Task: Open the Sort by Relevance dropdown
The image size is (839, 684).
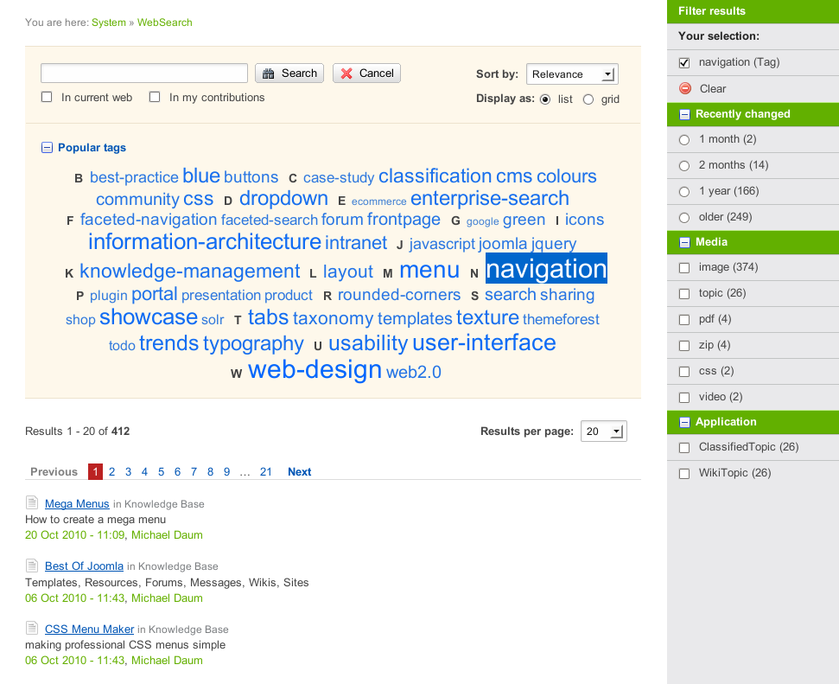Action: pos(571,74)
